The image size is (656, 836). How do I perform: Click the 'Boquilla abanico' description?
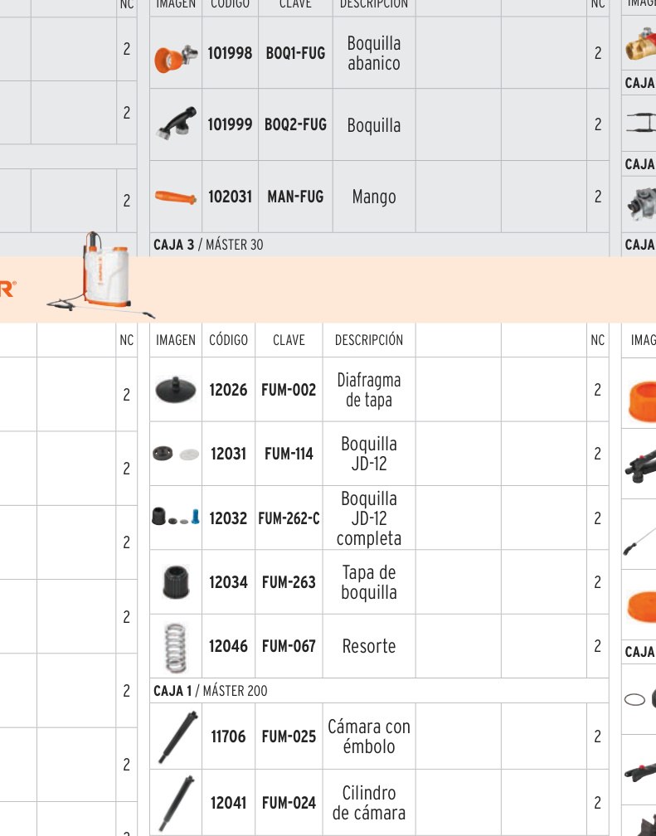point(374,53)
